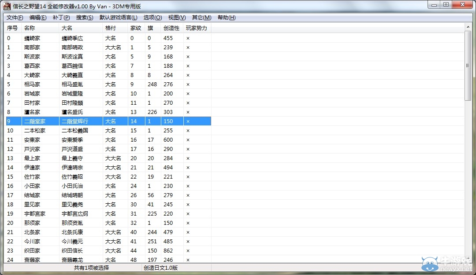
Task: Minimize the trainer window
Action: point(434,5)
